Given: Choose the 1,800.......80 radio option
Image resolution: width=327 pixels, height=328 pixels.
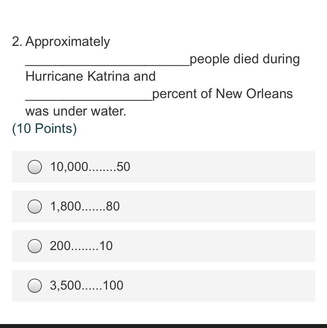Looking at the screenshot, I should (35, 207).
